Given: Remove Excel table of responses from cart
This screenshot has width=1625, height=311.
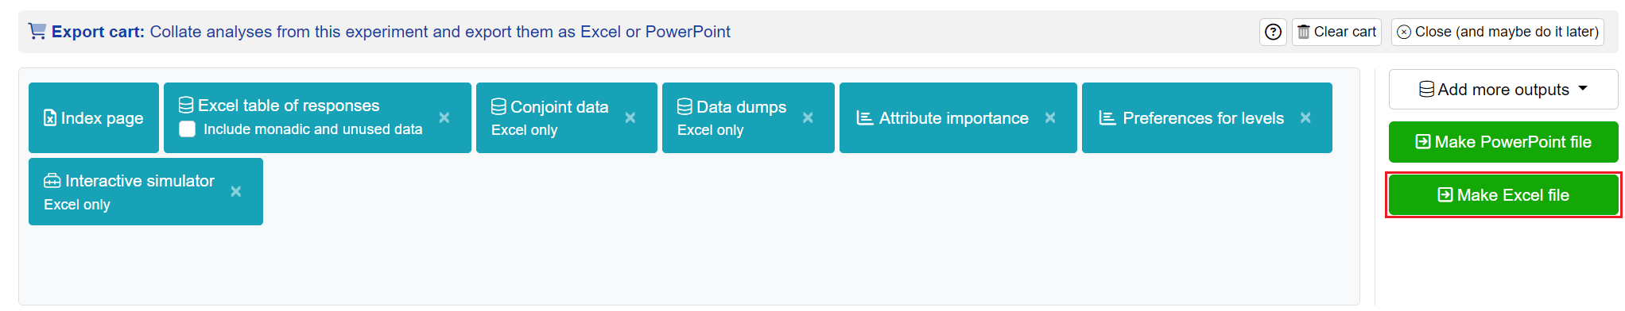Looking at the screenshot, I should click(444, 117).
